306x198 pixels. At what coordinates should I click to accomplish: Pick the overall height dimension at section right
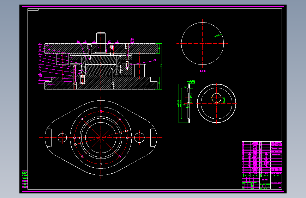click(x=161, y=67)
